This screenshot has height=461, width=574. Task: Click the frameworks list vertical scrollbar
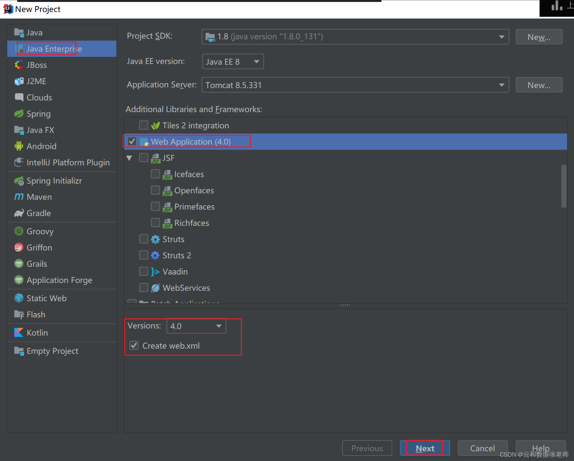pos(564,186)
